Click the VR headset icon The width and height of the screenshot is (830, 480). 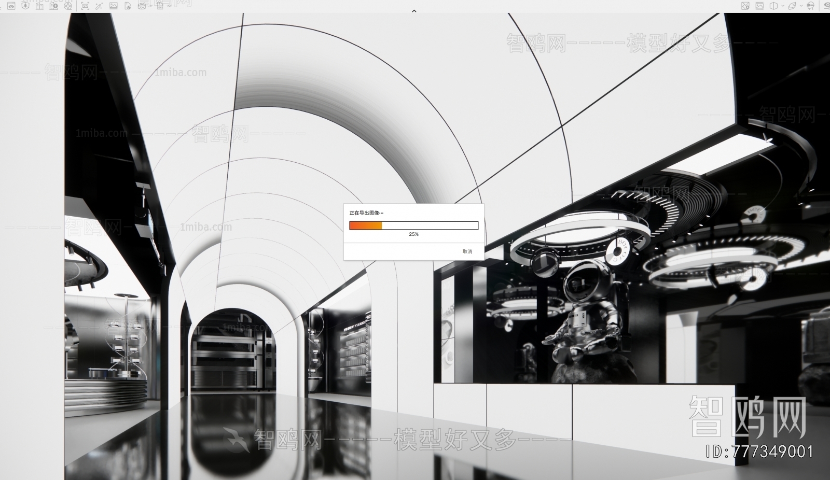(x=810, y=6)
